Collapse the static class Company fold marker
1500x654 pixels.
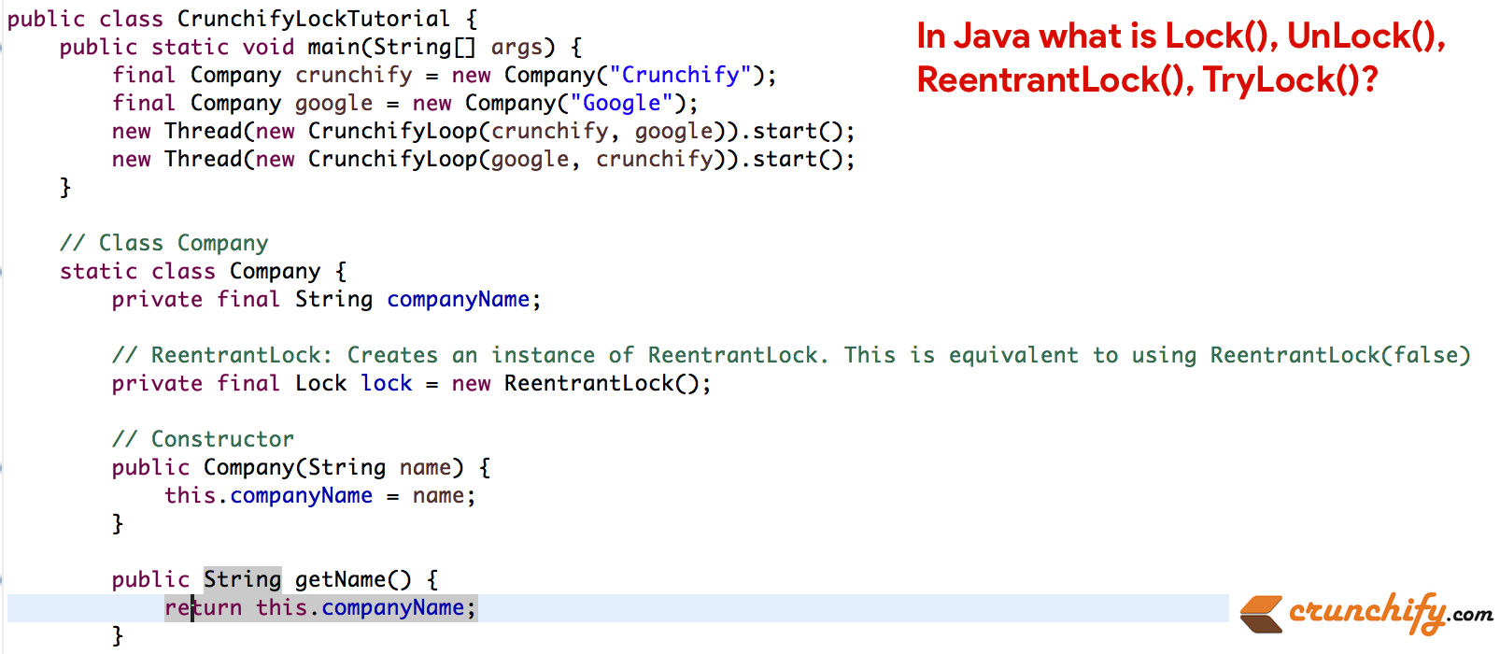click(x=3, y=272)
